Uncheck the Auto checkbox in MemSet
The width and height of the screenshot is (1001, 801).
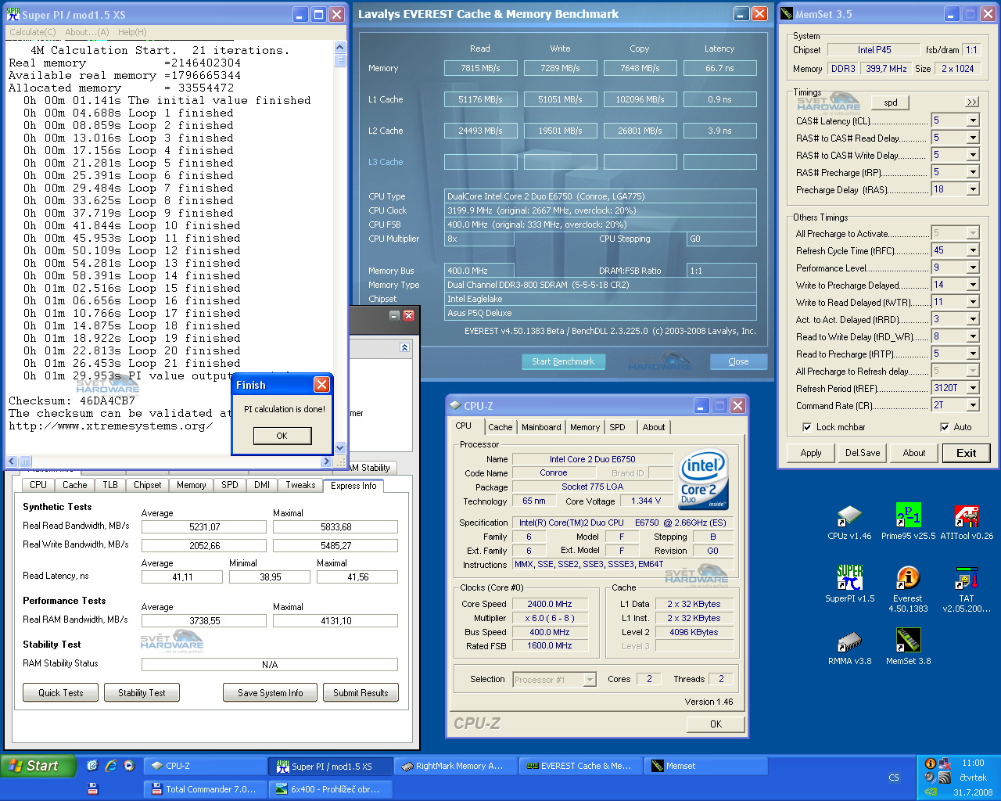[945, 427]
